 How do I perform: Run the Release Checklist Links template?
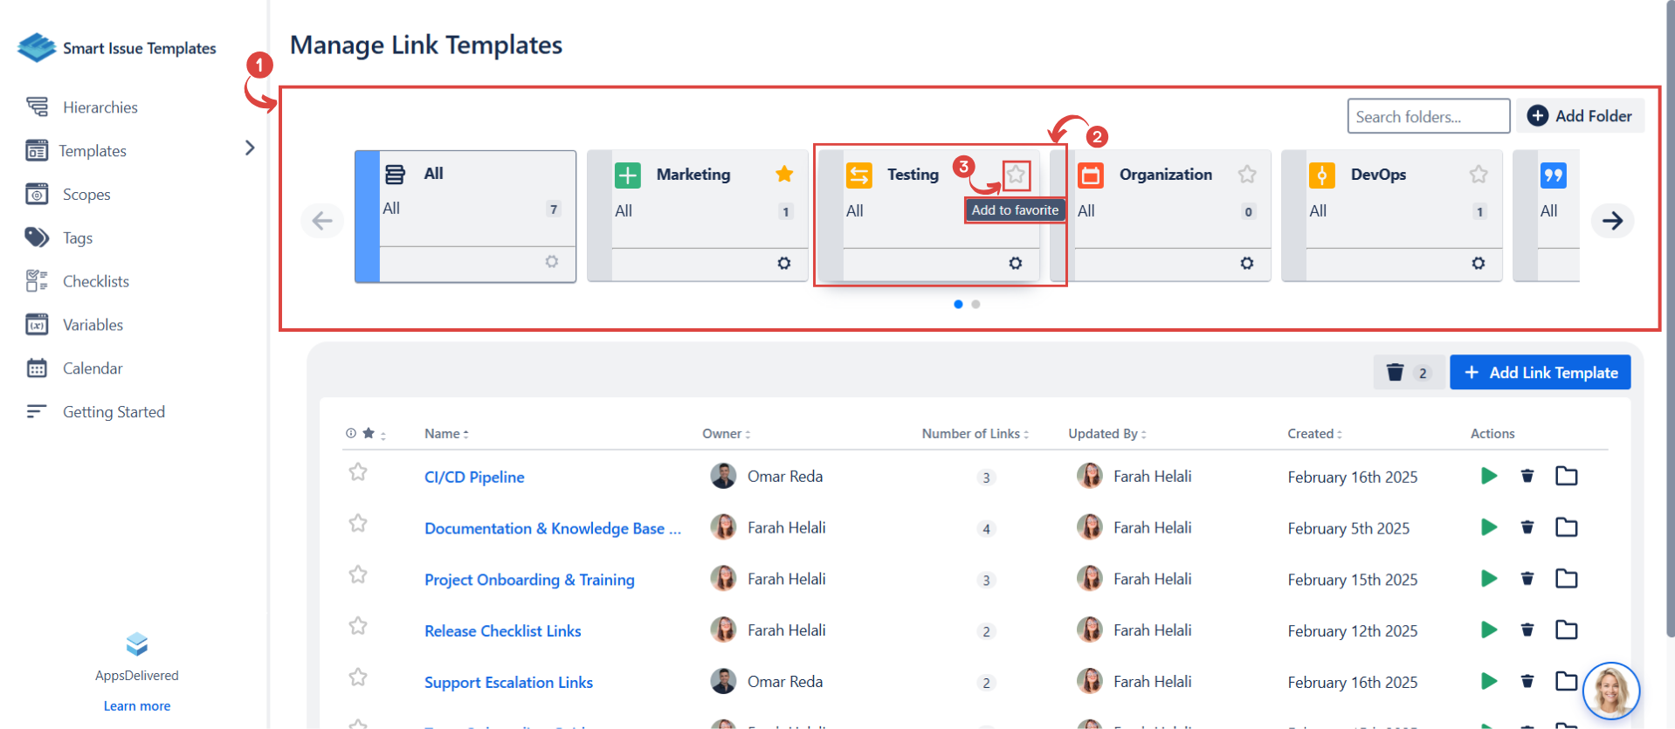(x=1489, y=630)
